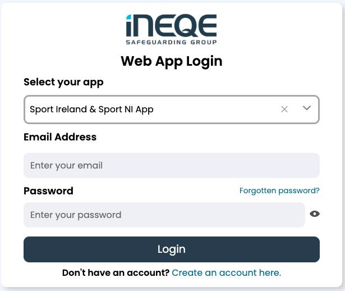
Task: Open the Select your app combo box
Action: tap(172, 110)
